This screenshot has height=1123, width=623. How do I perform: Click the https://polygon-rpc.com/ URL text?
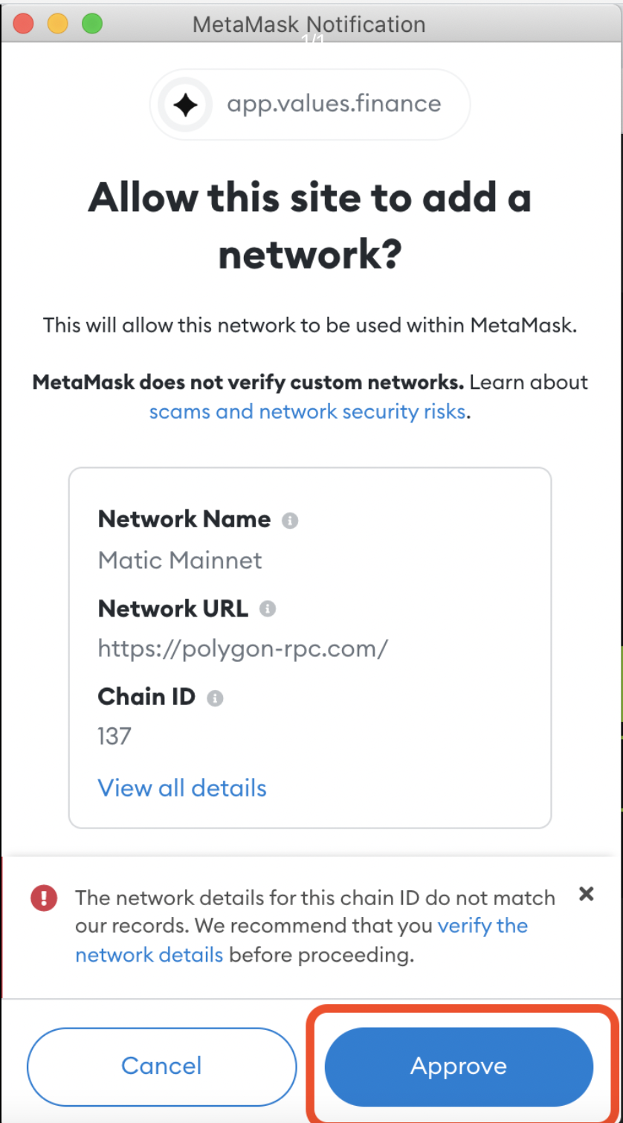click(x=243, y=649)
